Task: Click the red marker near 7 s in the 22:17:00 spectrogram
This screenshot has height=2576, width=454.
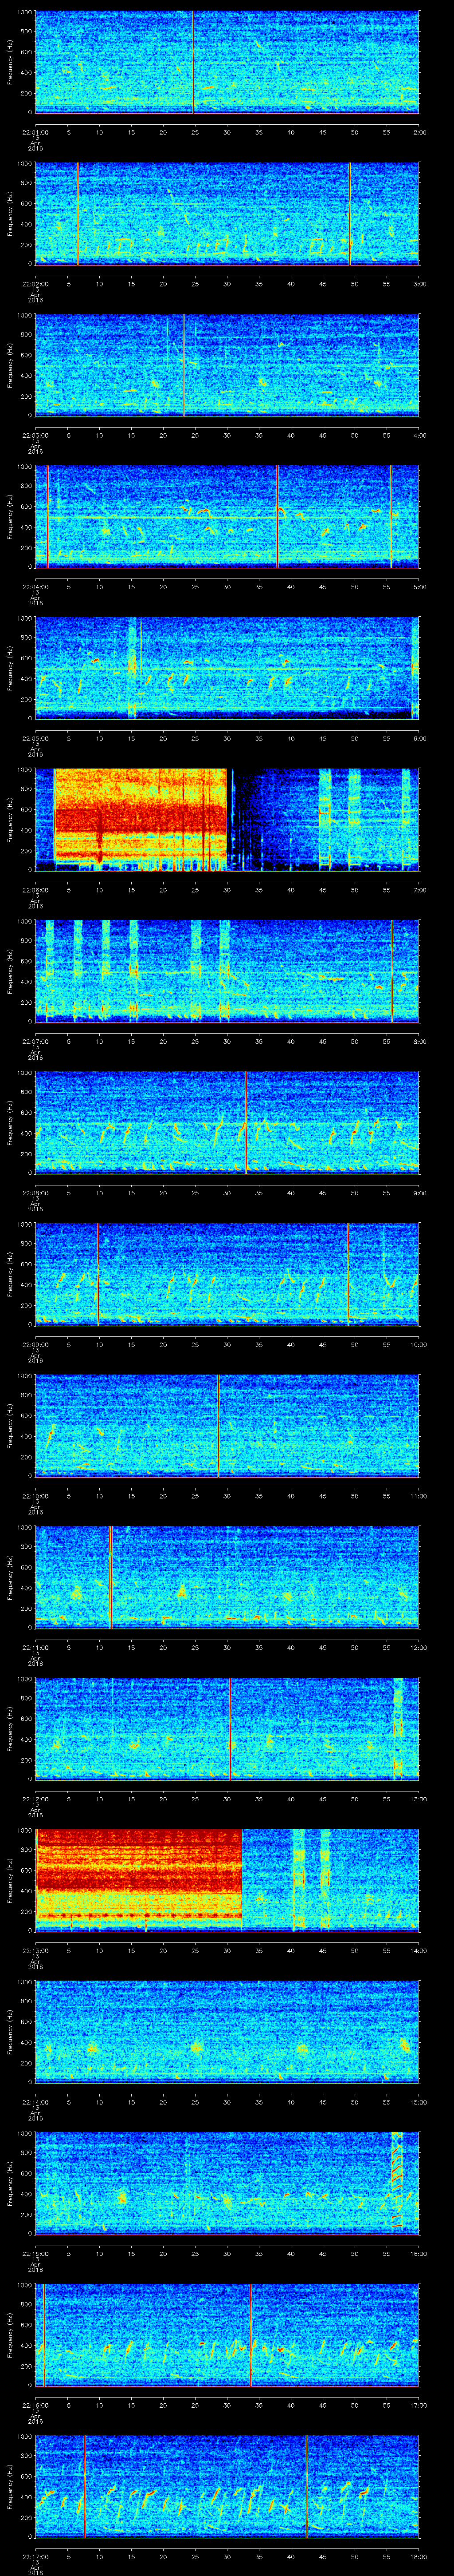Action: tap(85, 2486)
